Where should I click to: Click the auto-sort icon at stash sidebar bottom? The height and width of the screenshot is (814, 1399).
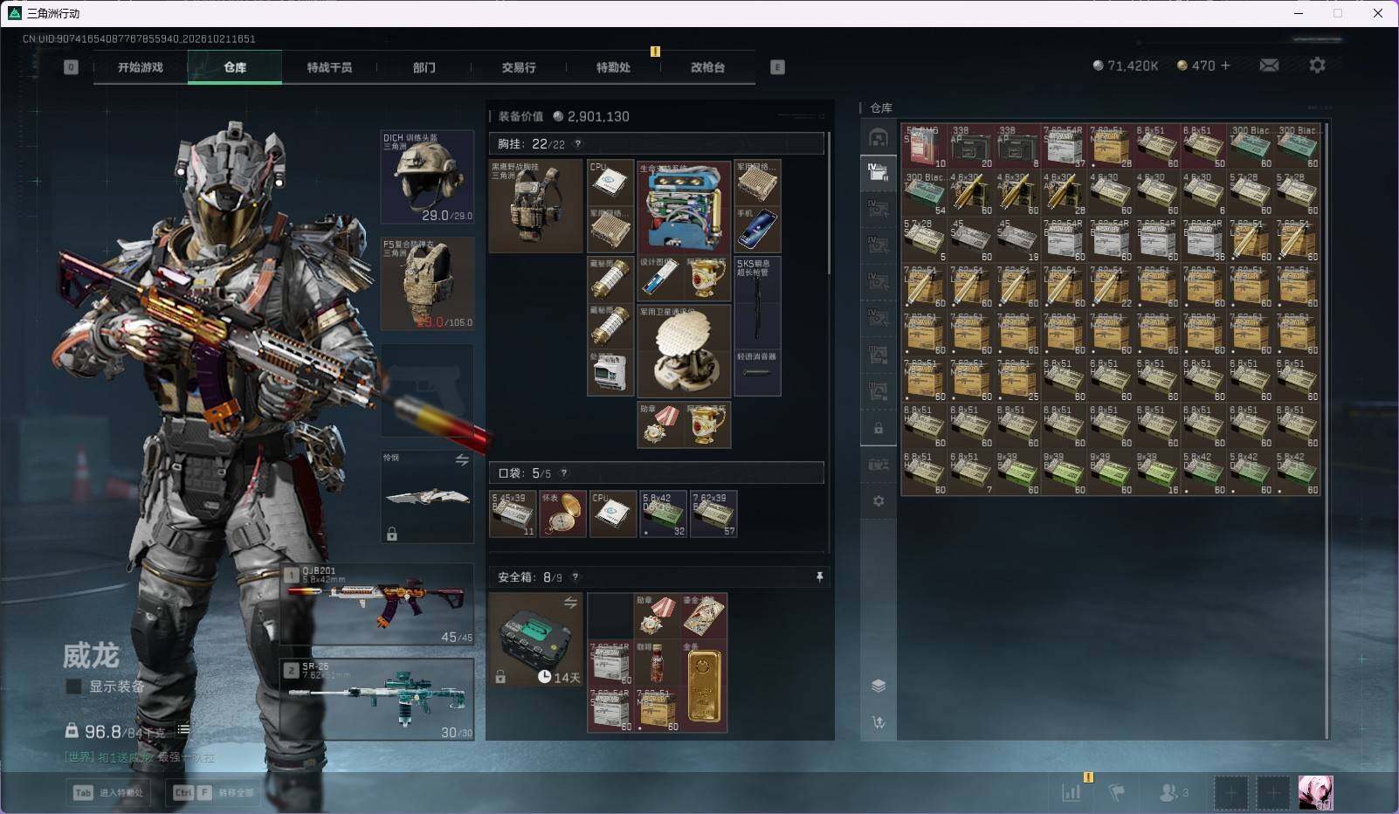point(879,722)
